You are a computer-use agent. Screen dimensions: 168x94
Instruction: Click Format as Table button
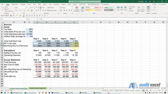(83, 9)
